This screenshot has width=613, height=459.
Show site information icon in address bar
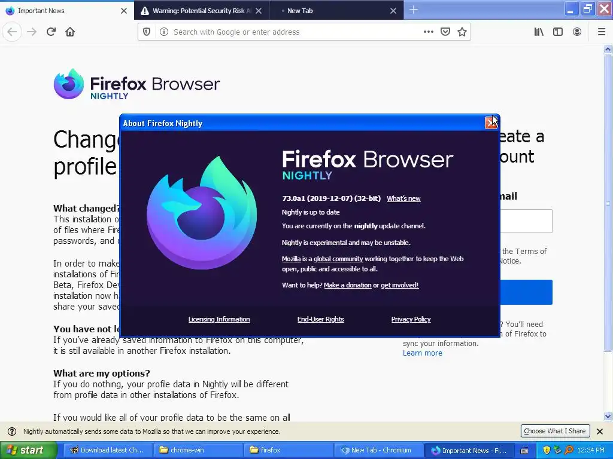pos(164,32)
